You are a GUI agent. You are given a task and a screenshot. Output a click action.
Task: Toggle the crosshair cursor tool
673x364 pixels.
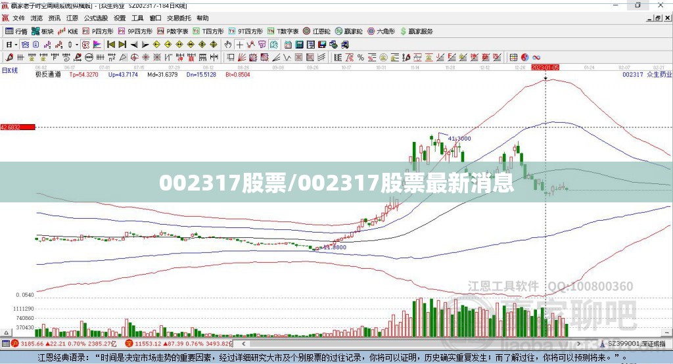click(239, 45)
